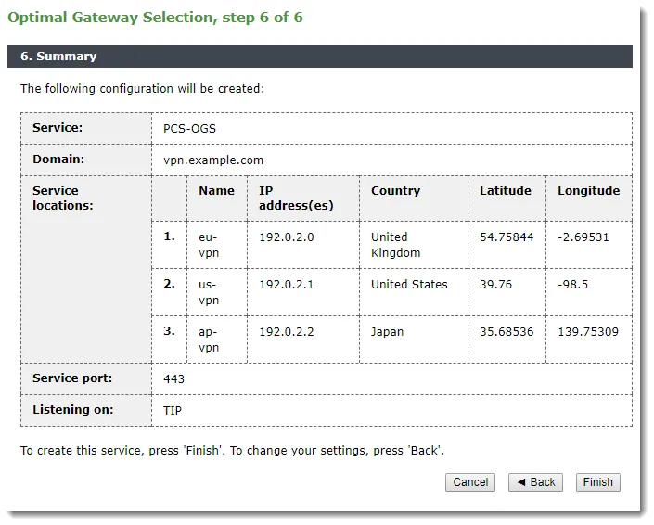Click row number 2. in locations table
Screen dimensions: 654x525
(x=169, y=284)
